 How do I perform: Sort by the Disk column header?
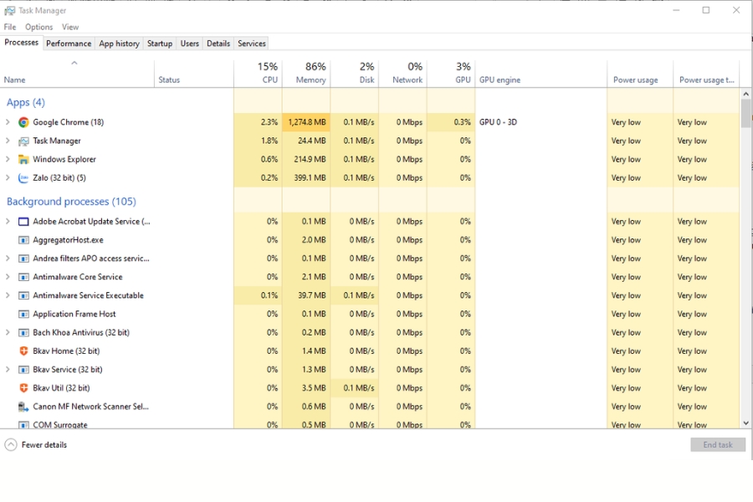click(355, 73)
